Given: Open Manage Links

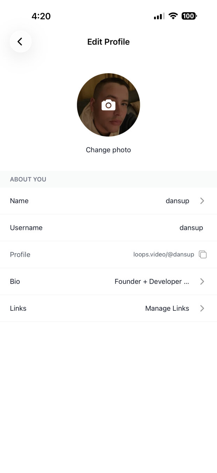Looking at the screenshot, I should pyautogui.click(x=167, y=308).
